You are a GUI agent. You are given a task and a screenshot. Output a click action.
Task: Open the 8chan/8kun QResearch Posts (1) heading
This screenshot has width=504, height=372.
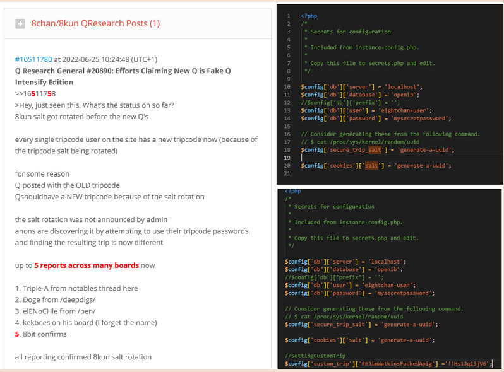pyautogui.click(x=95, y=23)
